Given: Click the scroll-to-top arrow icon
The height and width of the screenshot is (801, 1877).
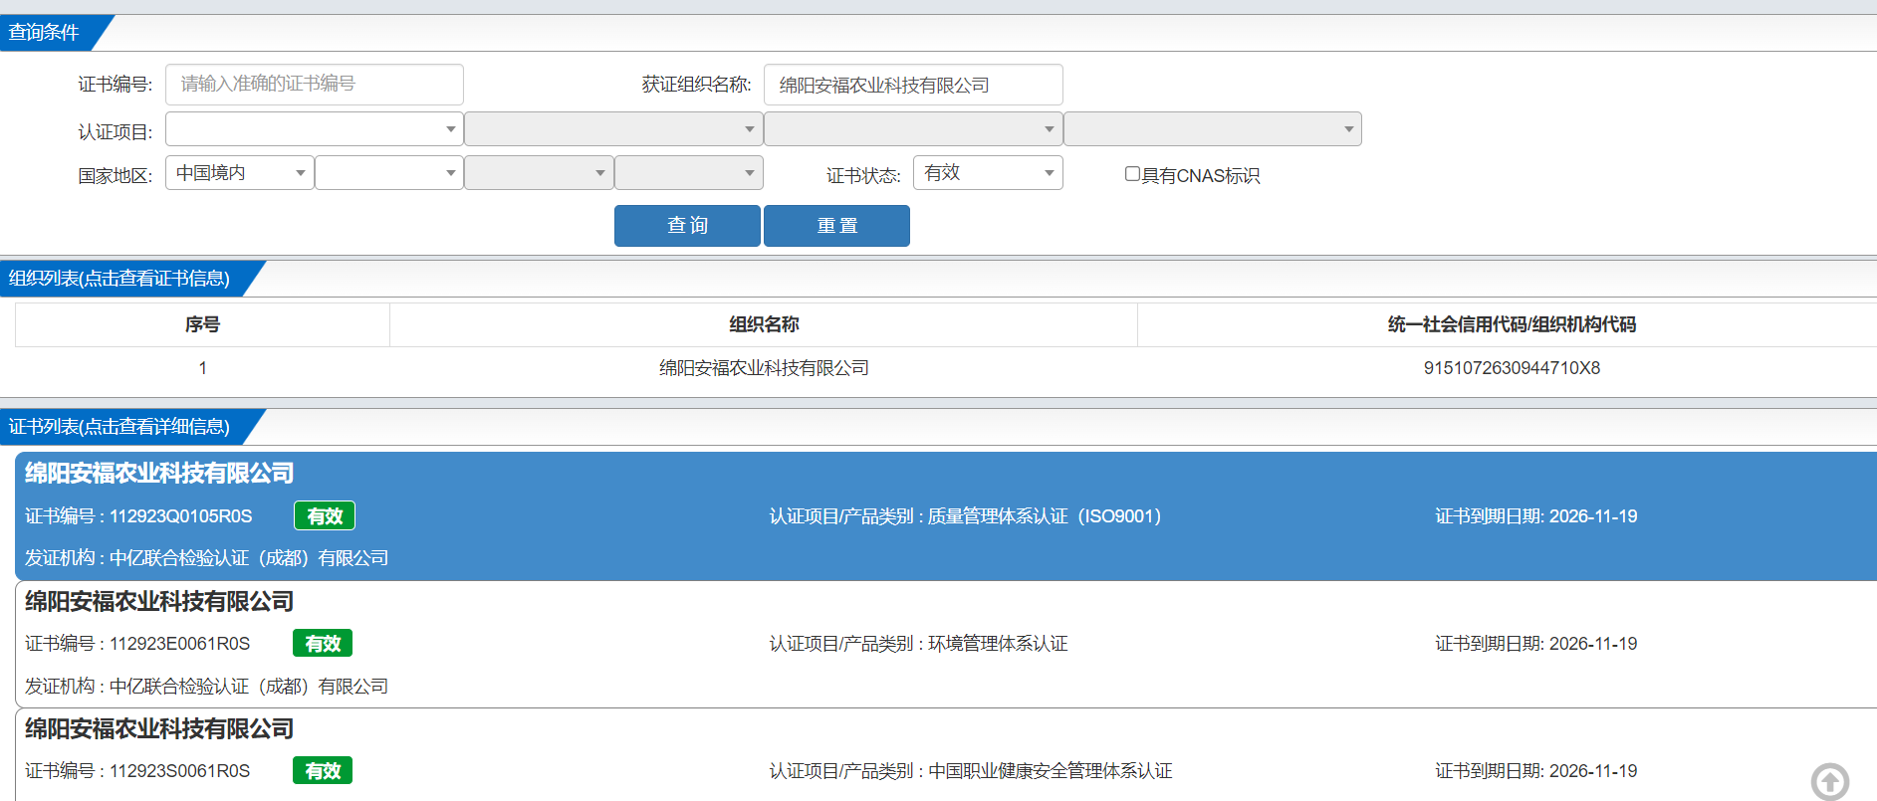Looking at the screenshot, I should coord(1829,781).
